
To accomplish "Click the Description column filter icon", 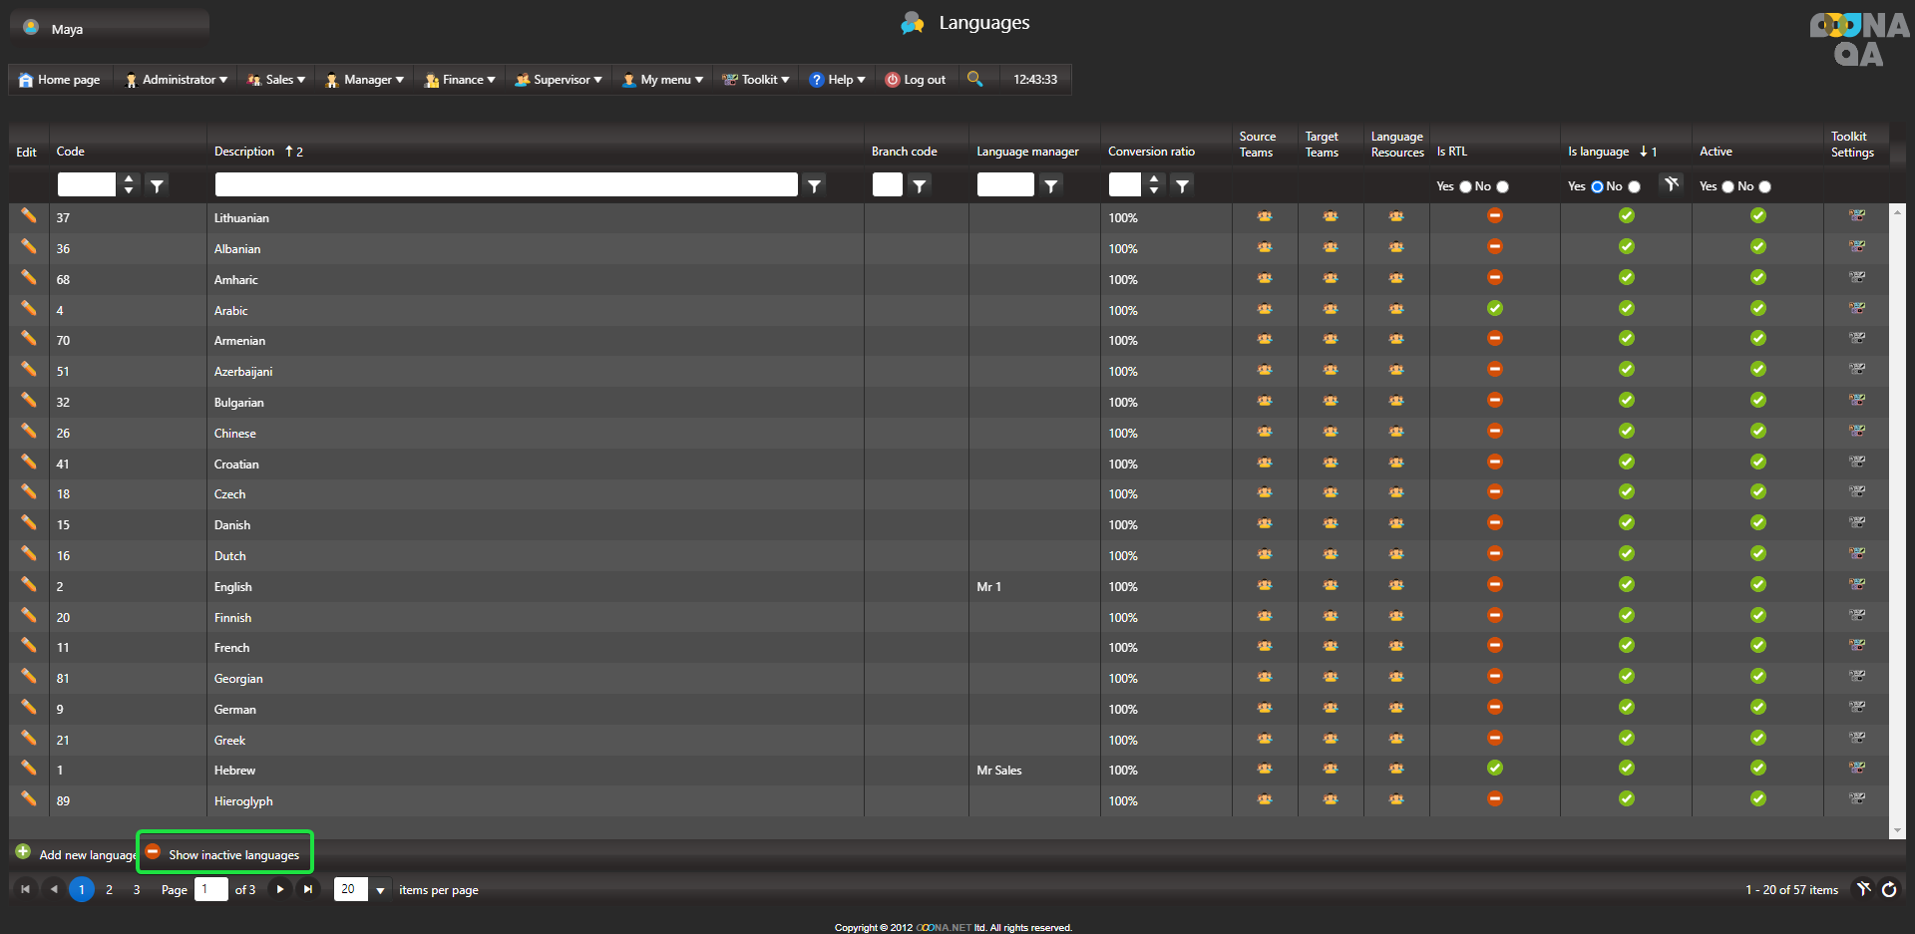I will [815, 185].
